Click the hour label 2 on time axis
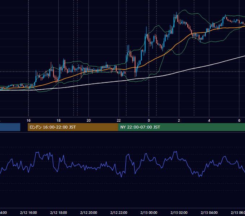This screenshot has height=216, width=245. (179, 121)
